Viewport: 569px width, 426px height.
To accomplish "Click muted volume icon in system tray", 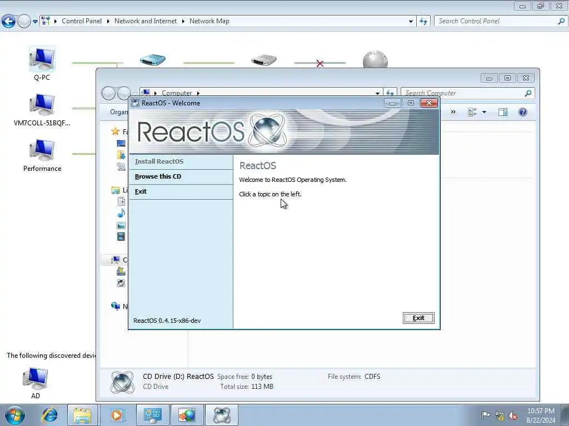I will (x=513, y=416).
